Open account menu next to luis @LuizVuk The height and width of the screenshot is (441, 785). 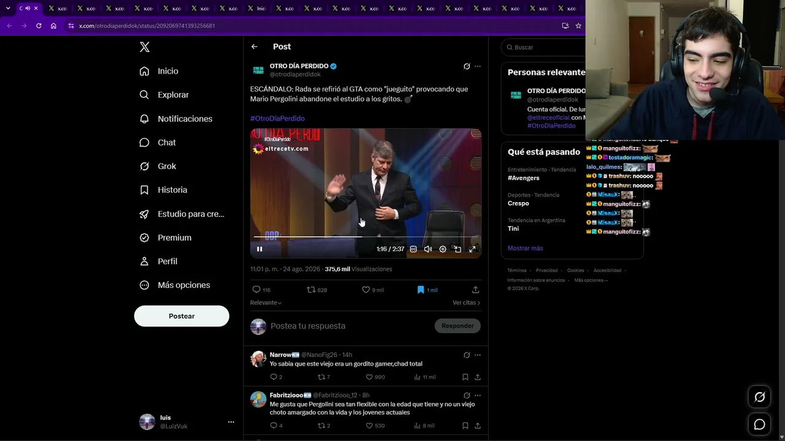coord(231,422)
